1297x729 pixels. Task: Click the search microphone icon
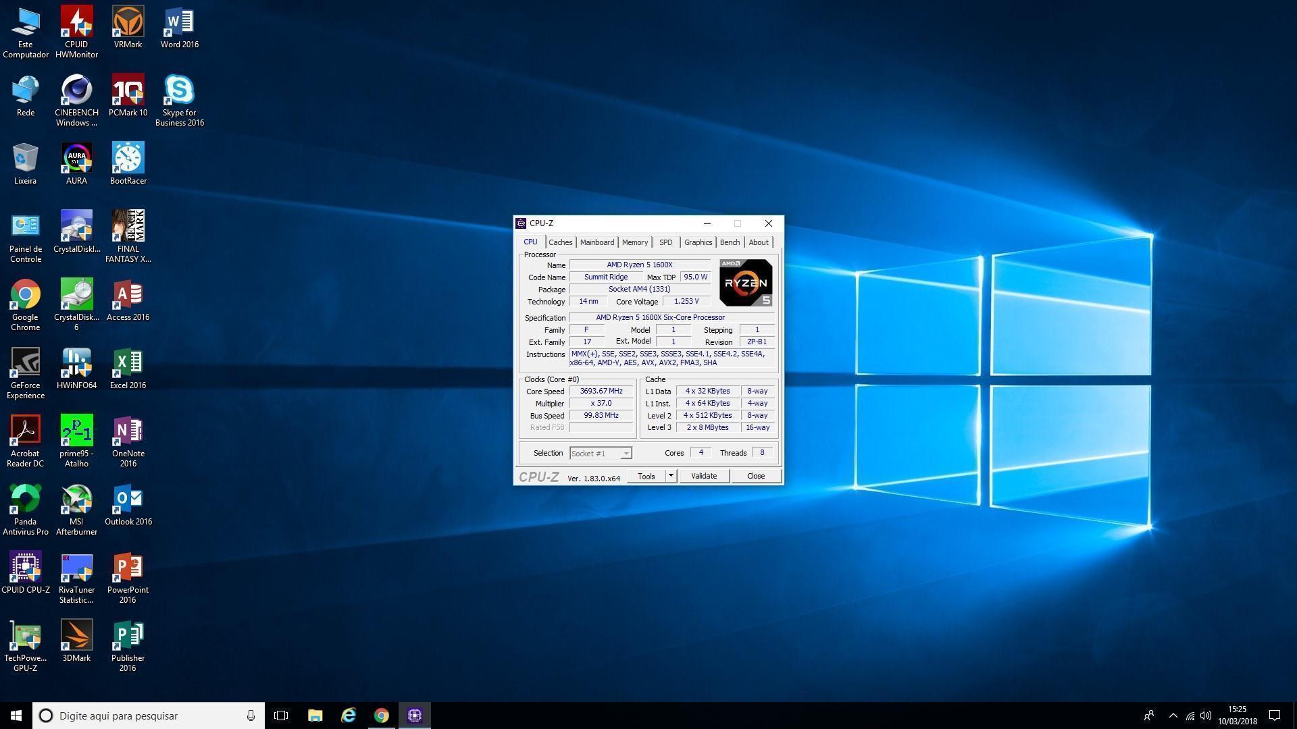[251, 715]
